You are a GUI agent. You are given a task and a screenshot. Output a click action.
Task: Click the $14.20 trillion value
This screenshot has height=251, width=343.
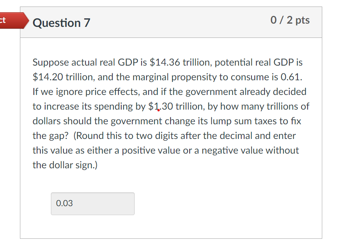point(55,77)
